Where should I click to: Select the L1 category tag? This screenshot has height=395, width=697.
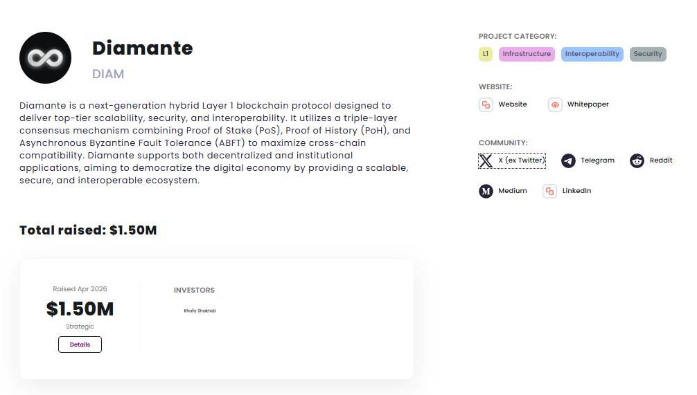coord(486,54)
